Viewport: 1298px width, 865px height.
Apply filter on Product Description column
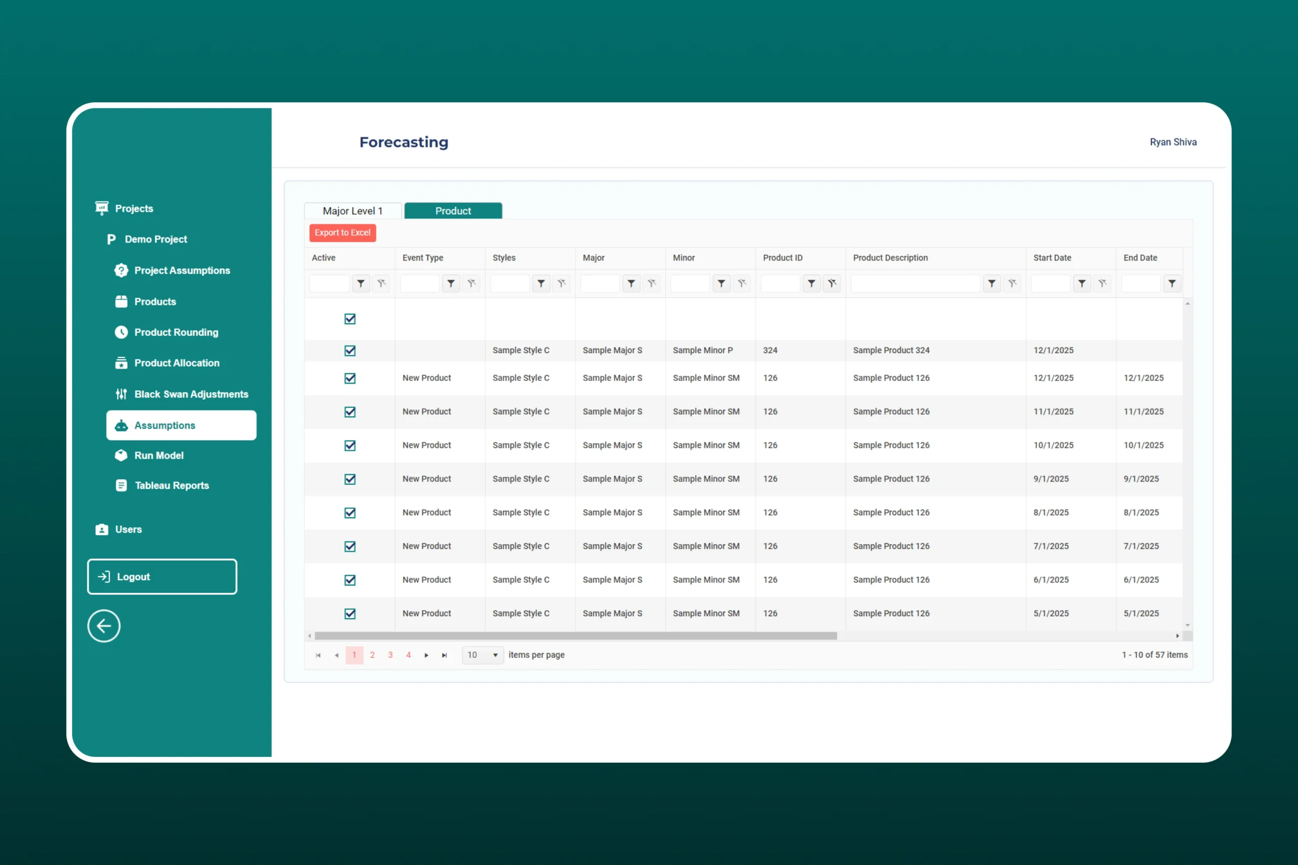pyautogui.click(x=991, y=284)
